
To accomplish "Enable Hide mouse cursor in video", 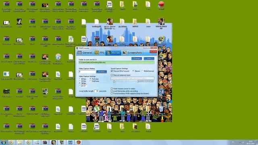I will pos(112,89).
